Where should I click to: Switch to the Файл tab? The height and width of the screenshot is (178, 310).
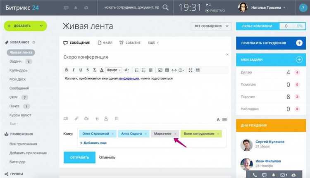point(105,43)
